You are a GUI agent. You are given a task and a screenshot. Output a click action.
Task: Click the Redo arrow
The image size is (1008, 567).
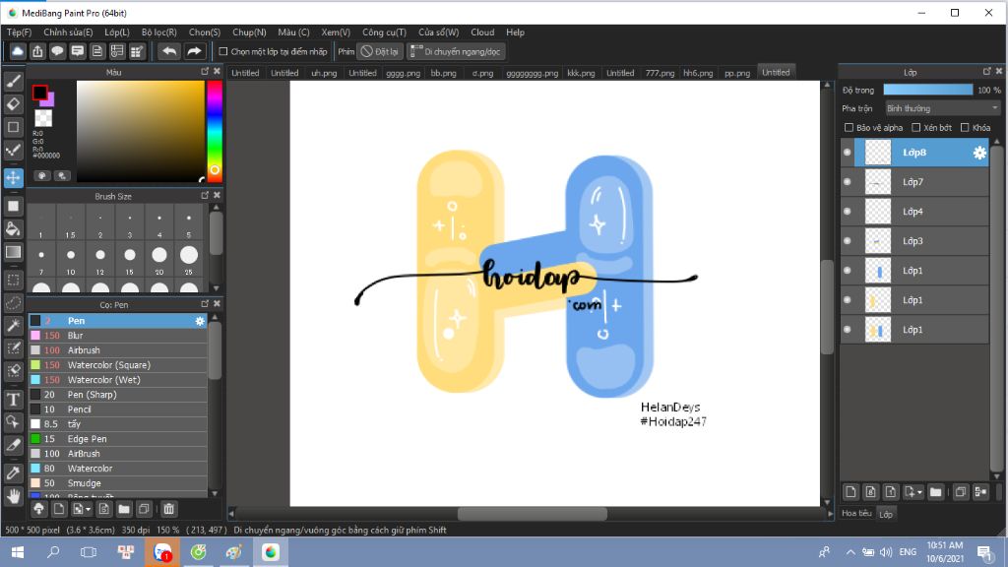pyautogui.click(x=194, y=51)
